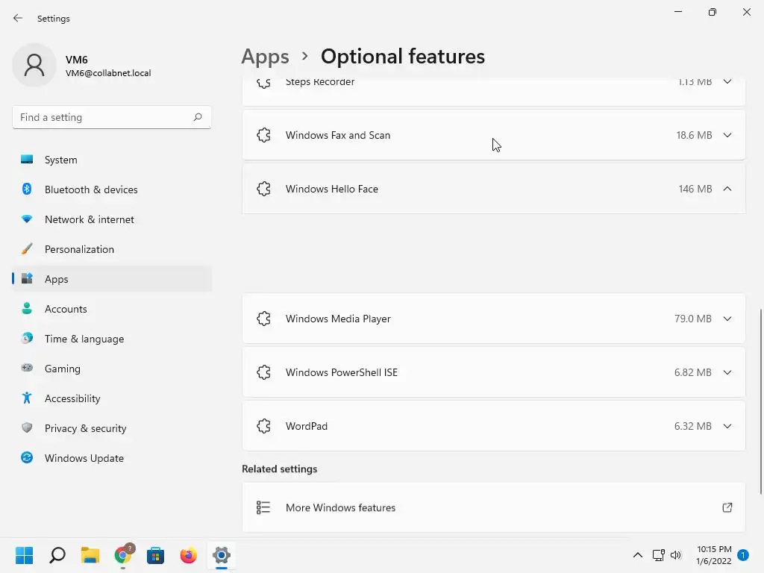Viewport: 764px width, 573px height.
Task: Collapse the Windows Hello Face entry
Action: [727, 189]
